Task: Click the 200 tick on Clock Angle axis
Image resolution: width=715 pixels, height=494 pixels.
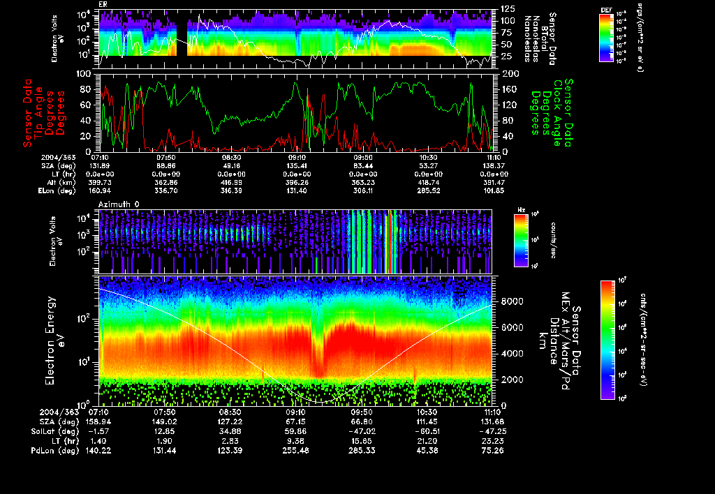Action: tap(509, 74)
